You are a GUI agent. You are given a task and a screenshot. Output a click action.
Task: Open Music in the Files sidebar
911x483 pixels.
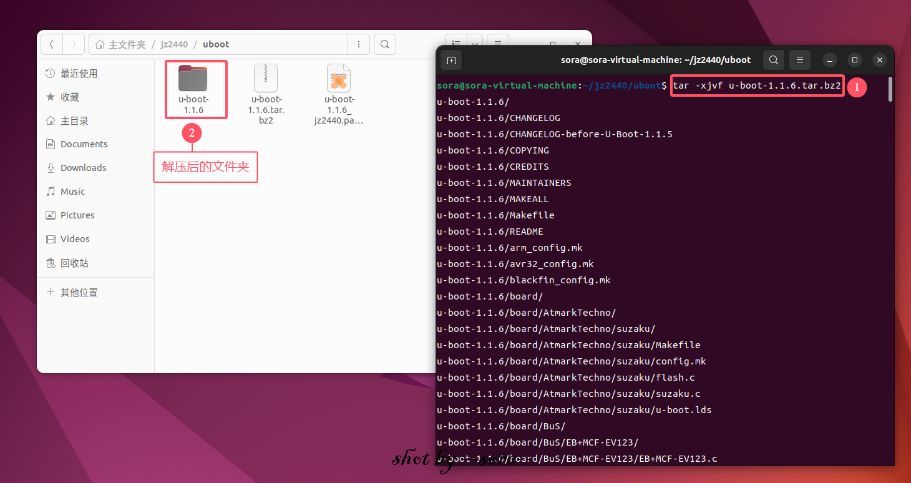(x=95, y=192)
